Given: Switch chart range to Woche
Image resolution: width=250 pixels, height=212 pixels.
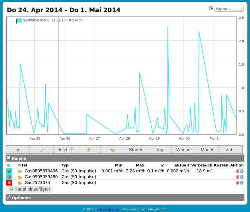Looking at the screenshot, I should tap(183, 150).
